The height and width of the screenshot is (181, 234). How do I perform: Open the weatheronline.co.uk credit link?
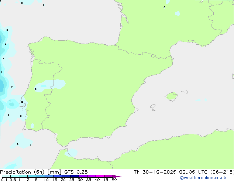(x=203, y=178)
